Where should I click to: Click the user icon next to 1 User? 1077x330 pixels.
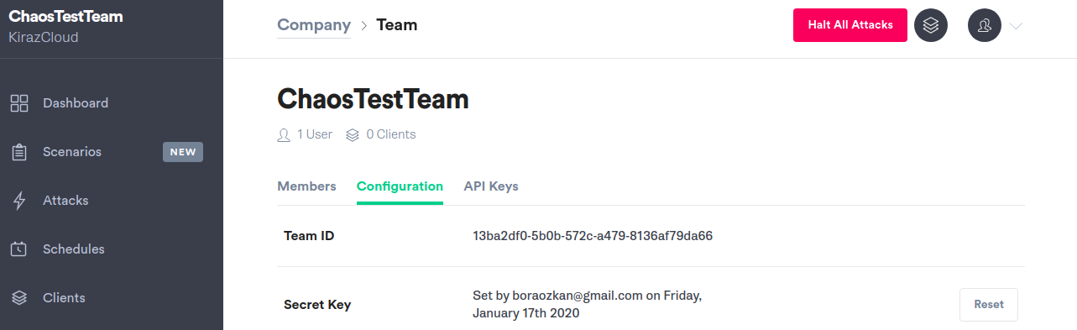pos(284,134)
